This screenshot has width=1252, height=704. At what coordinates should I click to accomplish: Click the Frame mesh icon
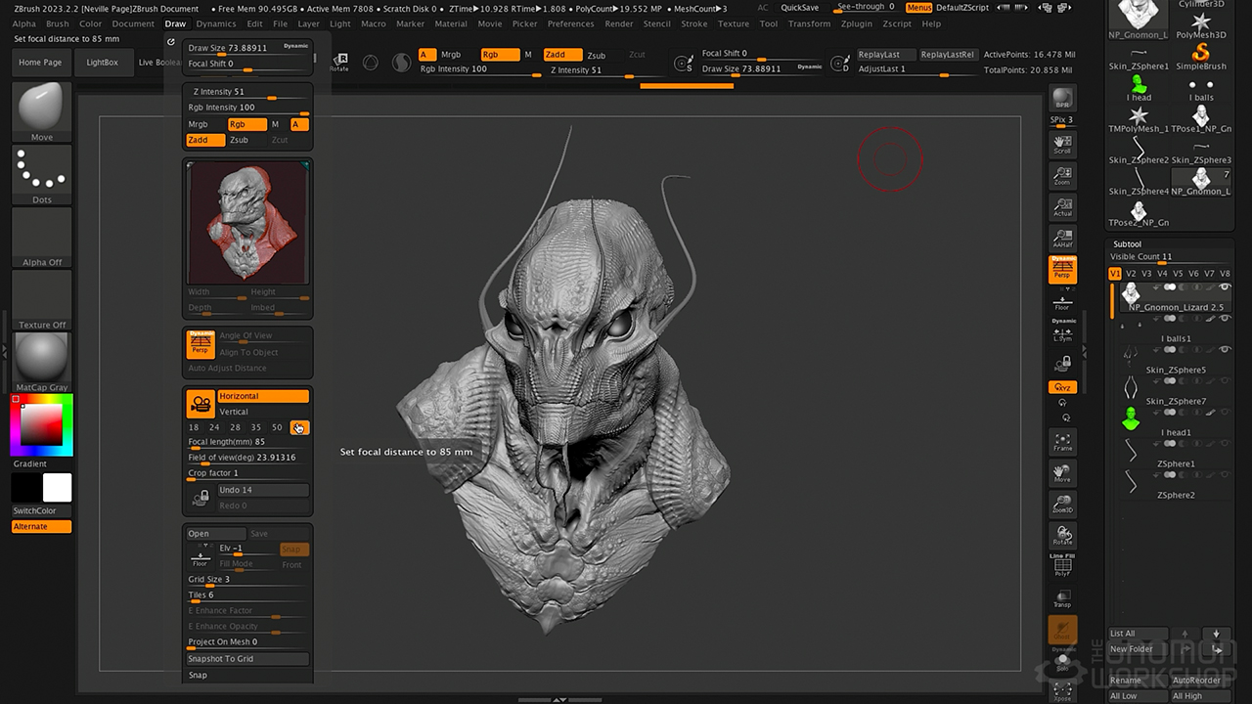click(1062, 442)
